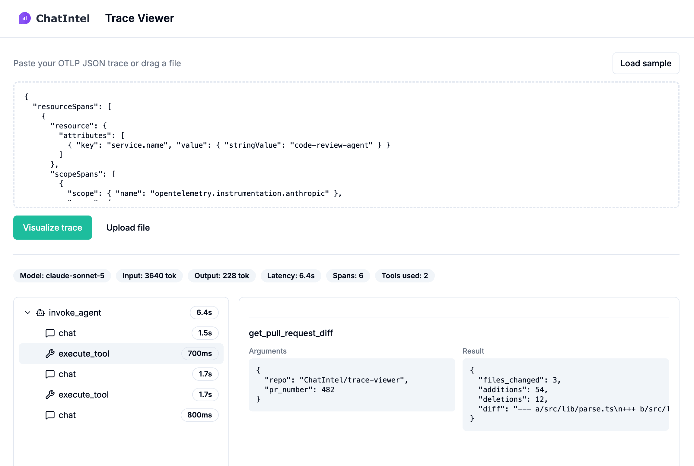
Task: Select the invoke_agent root span row
Action: (x=121, y=313)
